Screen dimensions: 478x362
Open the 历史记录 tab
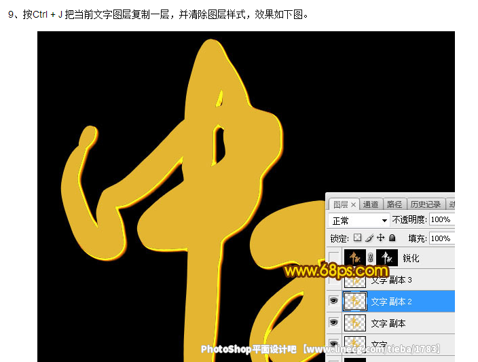tap(426, 204)
